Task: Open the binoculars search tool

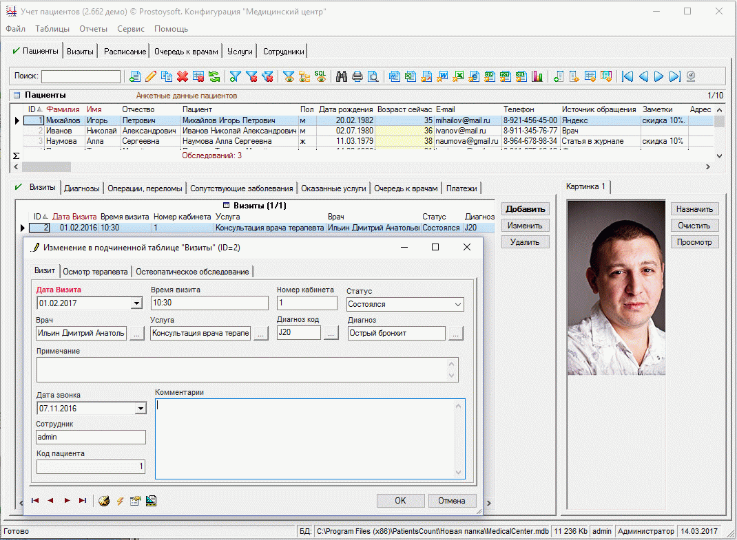Action: pyautogui.click(x=342, y=76)
